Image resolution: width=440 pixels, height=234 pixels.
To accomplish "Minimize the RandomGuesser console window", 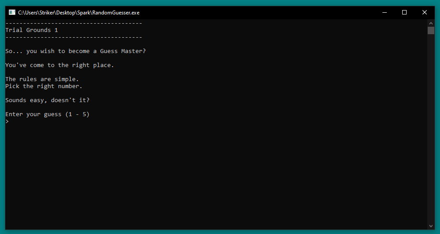I will (x=384, y=12).
